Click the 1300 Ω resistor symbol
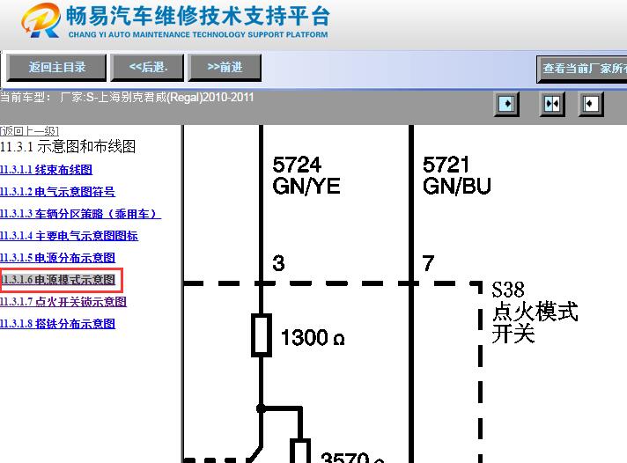Screen dimensions: 627x463 [262, 335]
